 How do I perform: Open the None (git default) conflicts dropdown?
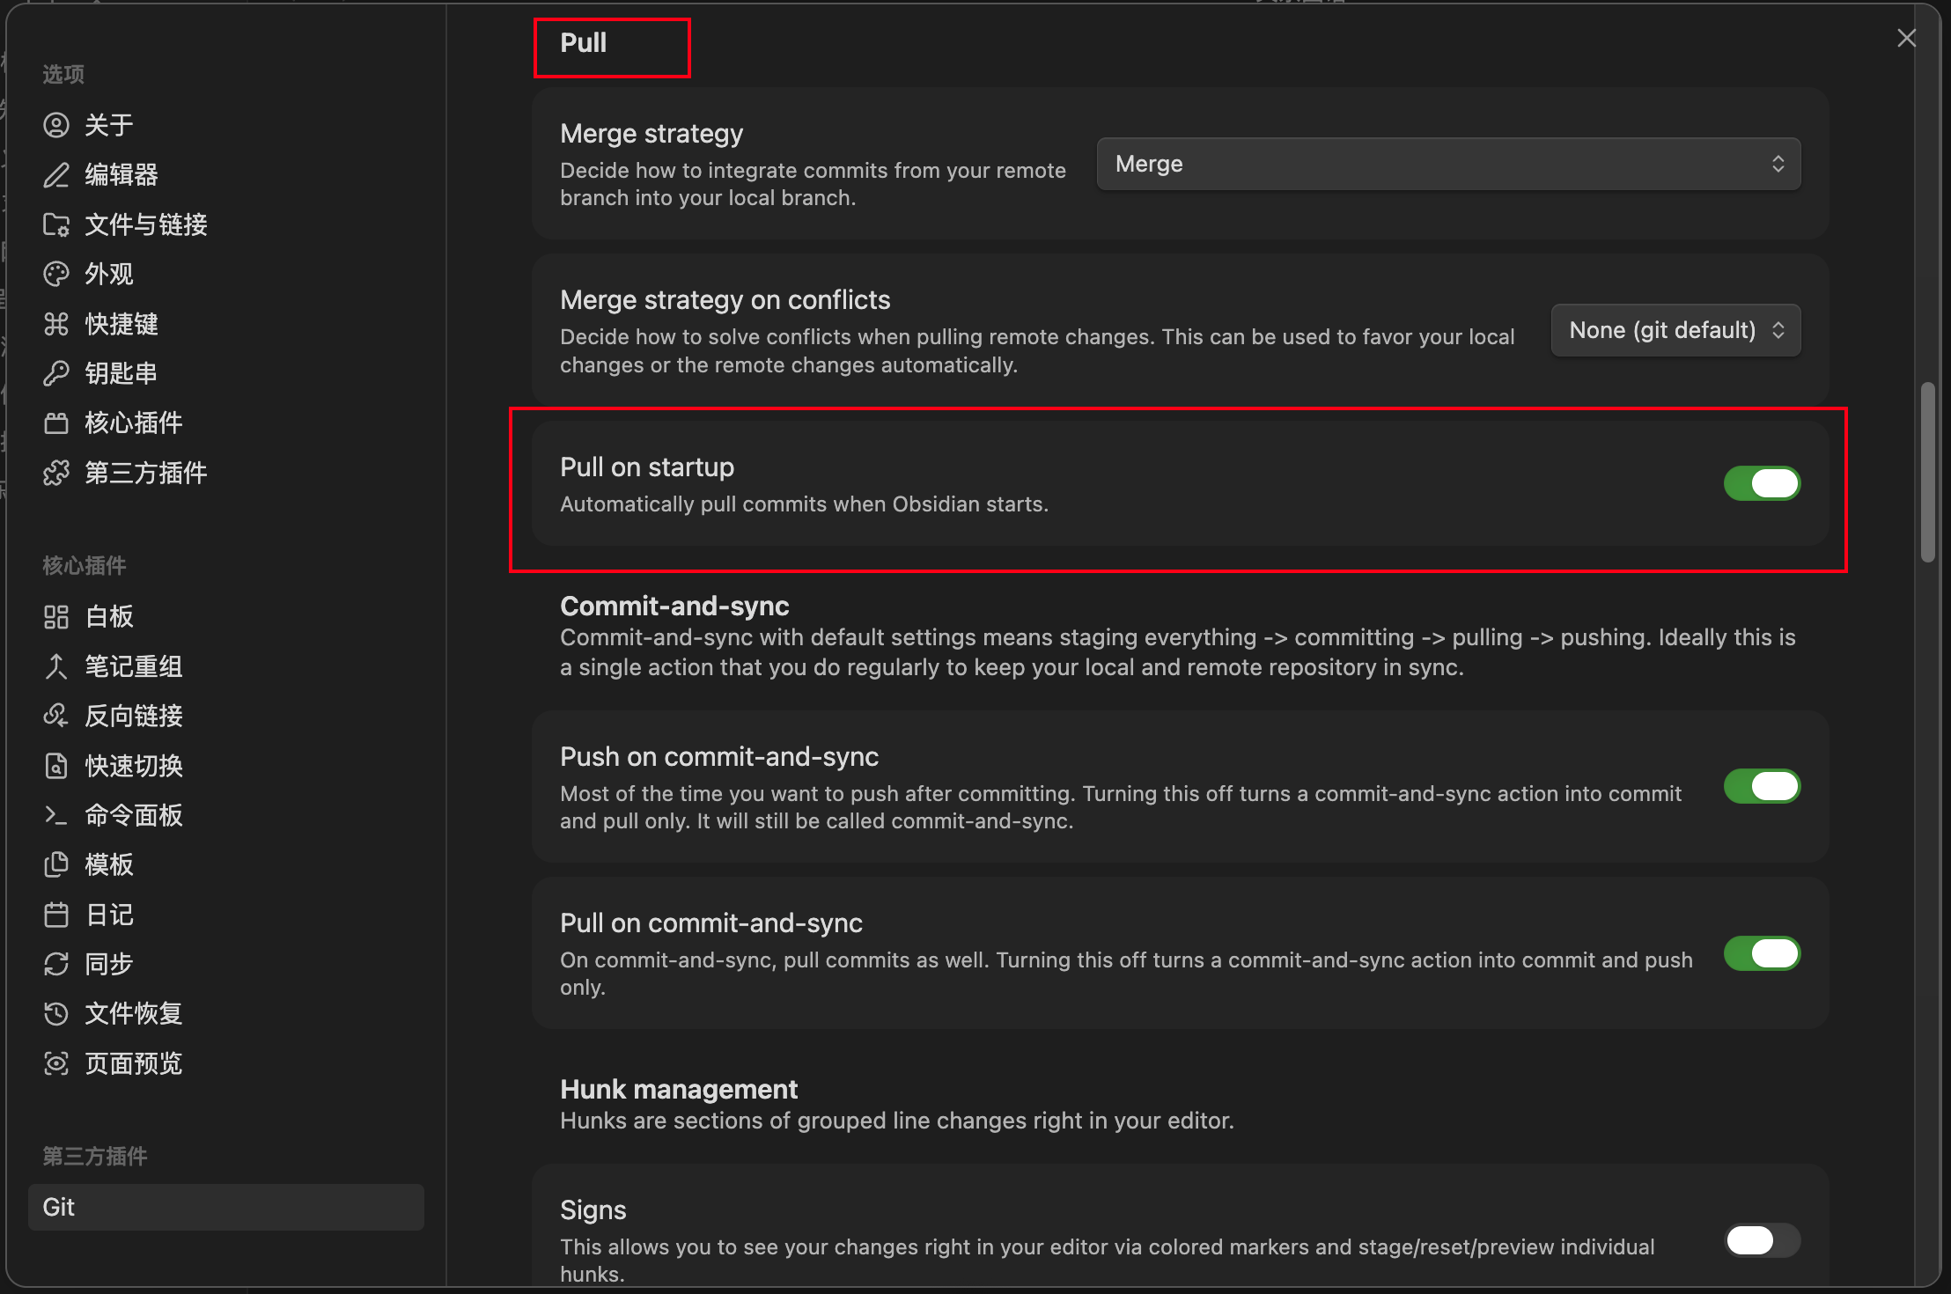pos(1675,330)
